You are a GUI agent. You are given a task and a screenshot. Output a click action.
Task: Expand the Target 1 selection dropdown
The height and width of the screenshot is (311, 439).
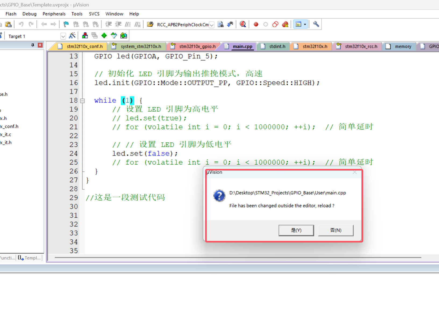(x=63, y=36)
